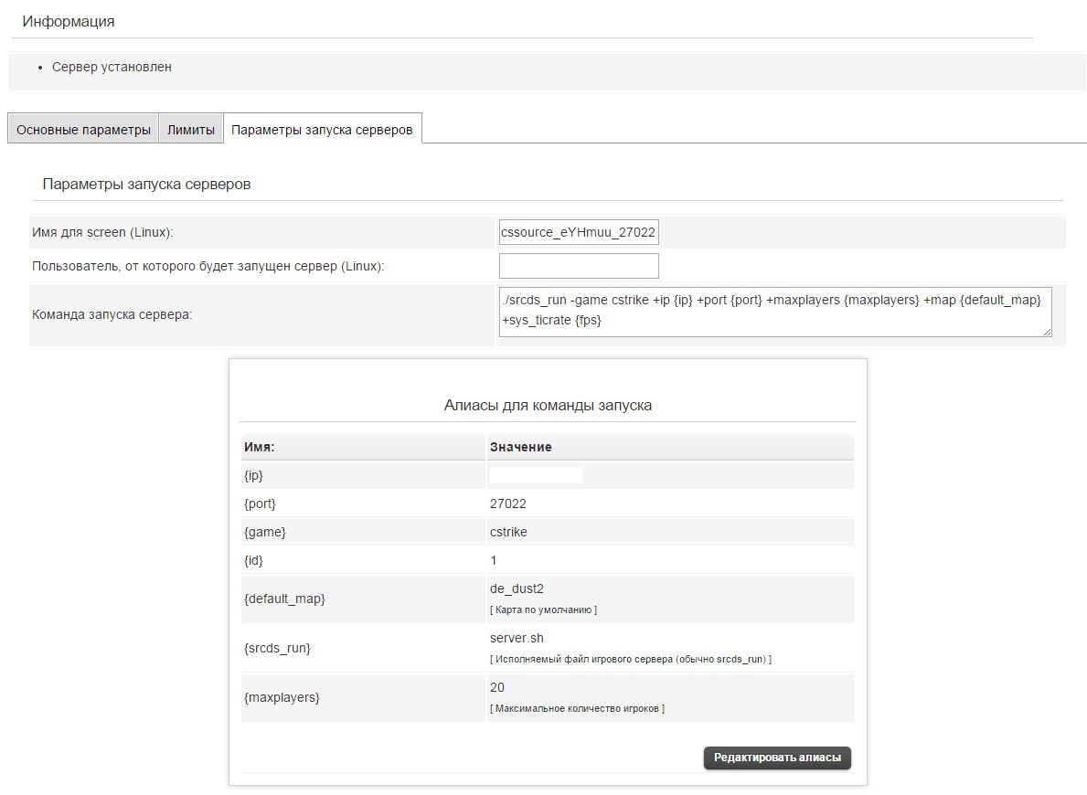Click the de_dust2 default map value
Screen dimensions: 1087x795
(517, 588)
